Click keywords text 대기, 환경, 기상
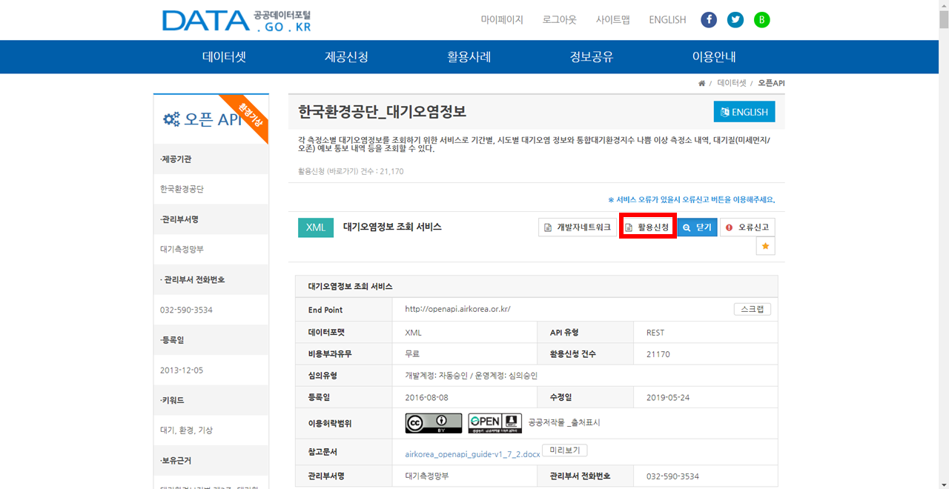The height and width of the screenshot is (489, 949). click(186, 430)
